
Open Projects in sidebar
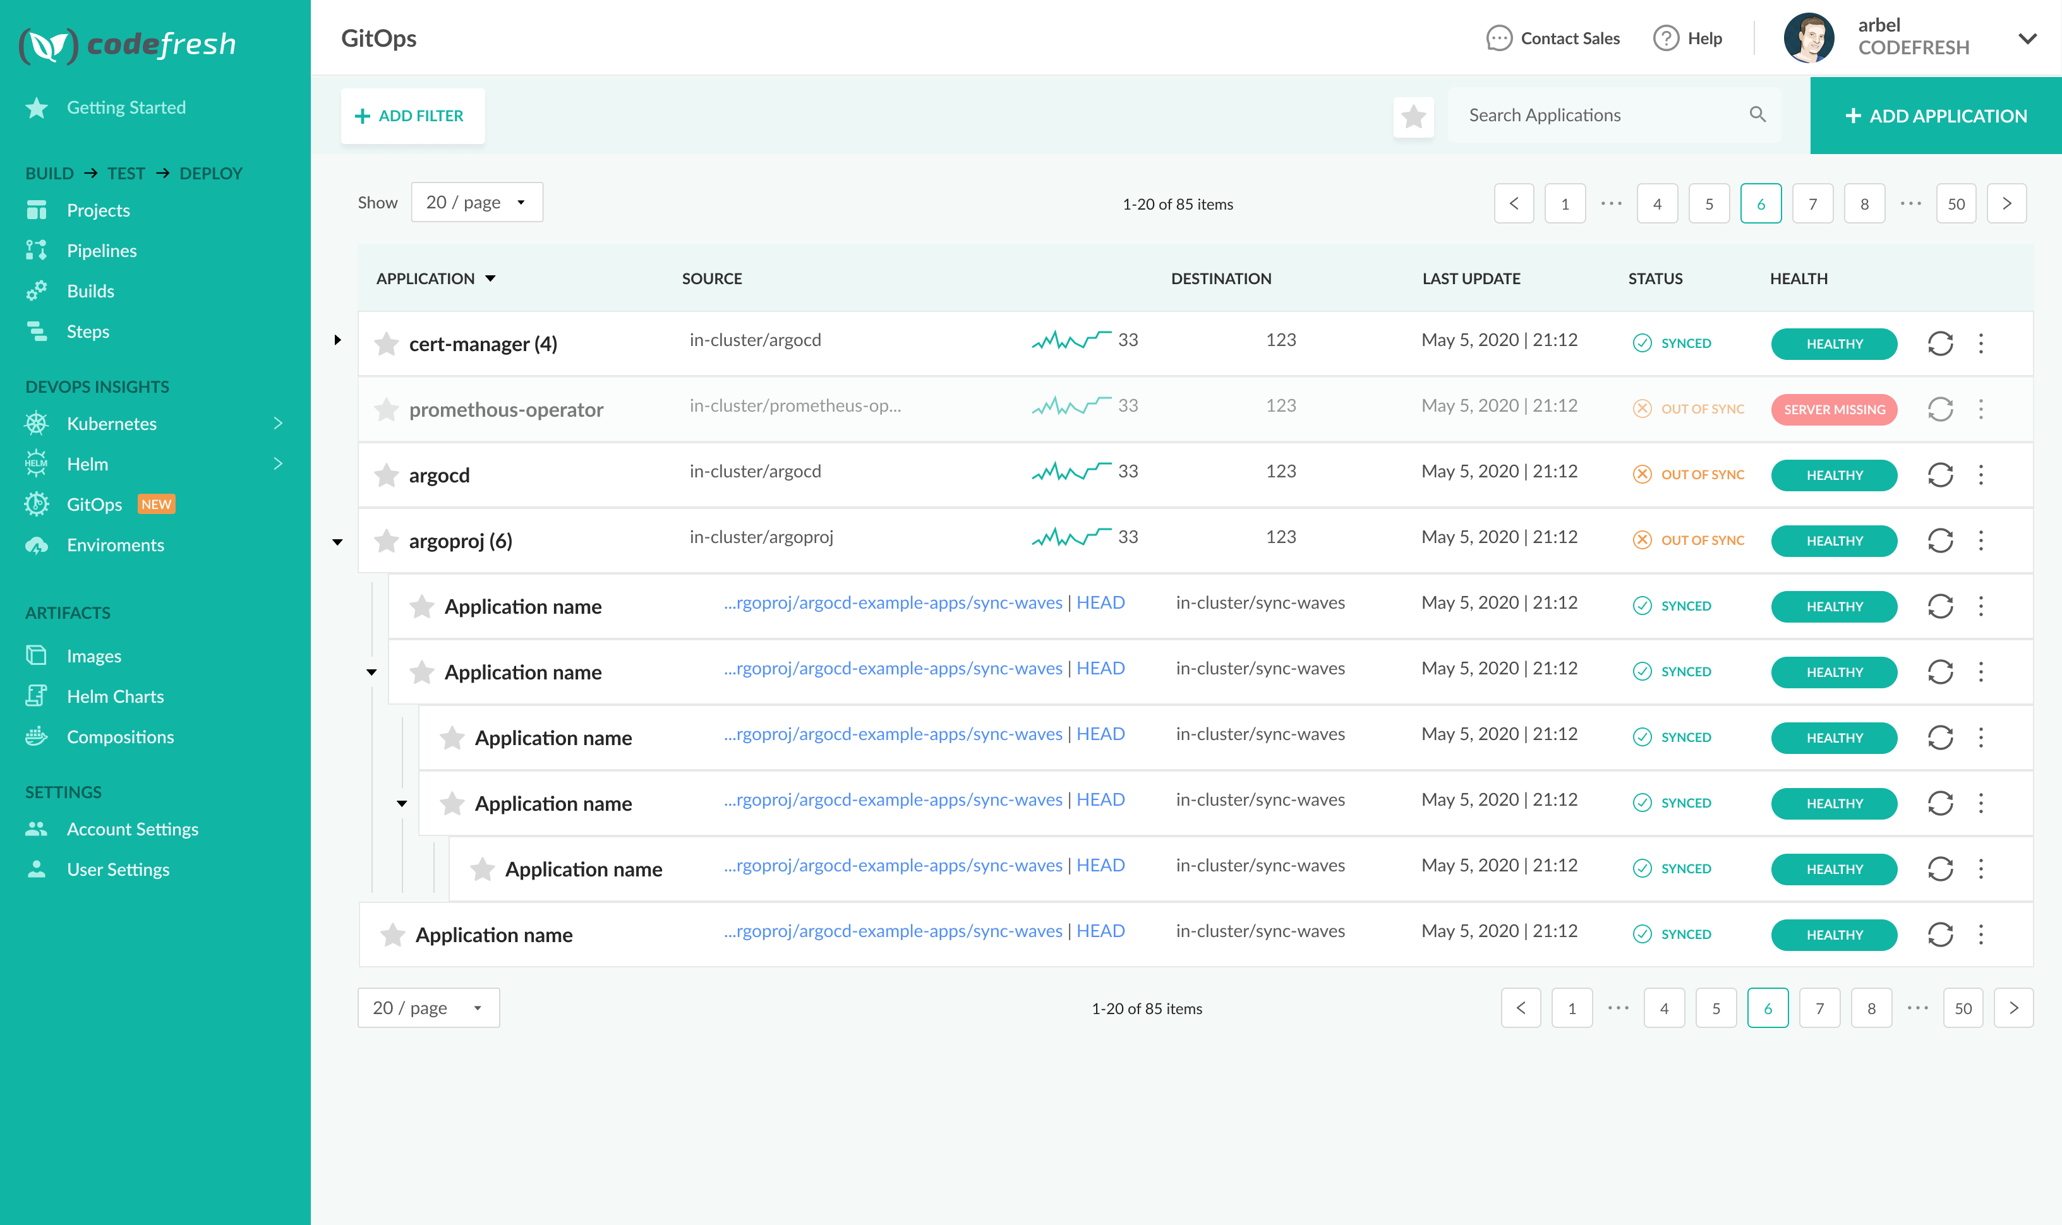coord(99,210)
